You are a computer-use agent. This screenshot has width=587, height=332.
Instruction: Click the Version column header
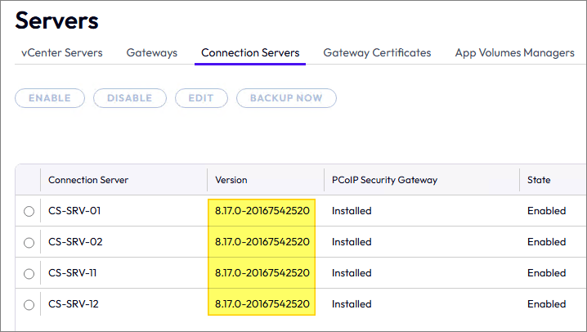pos(231,180)
